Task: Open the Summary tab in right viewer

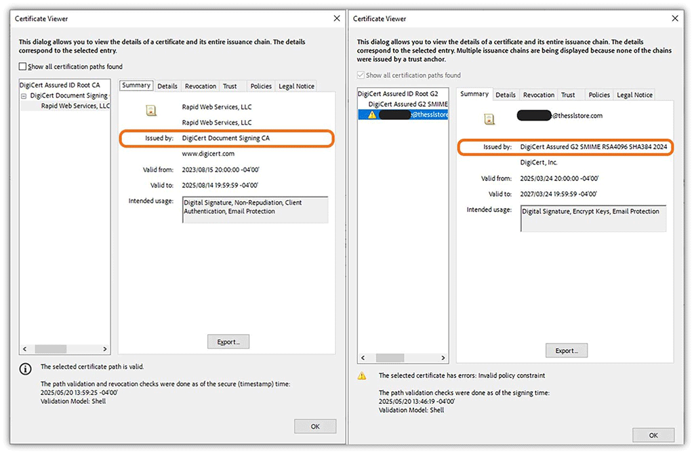Action: click(x=474, y=94)
